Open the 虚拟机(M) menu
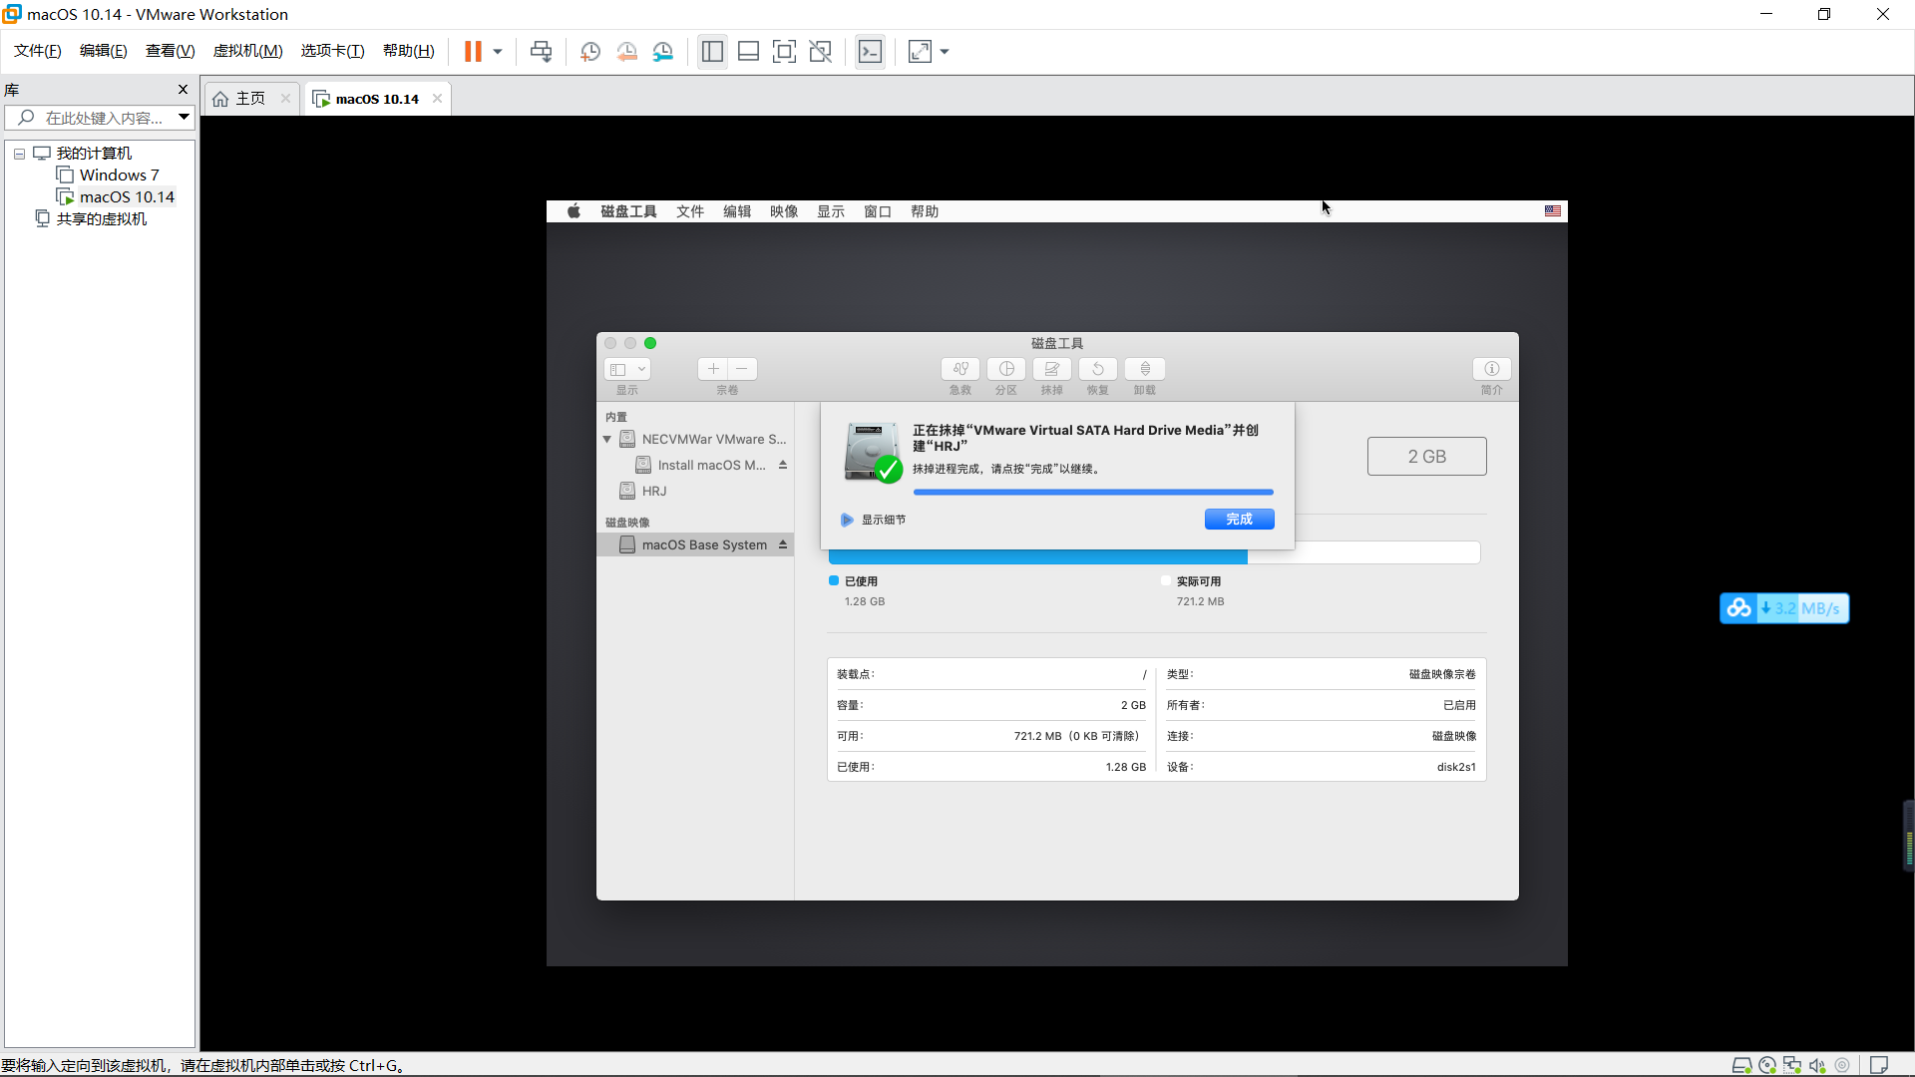The height and width of the screenshot is (1077, 1915). (247, 51)
